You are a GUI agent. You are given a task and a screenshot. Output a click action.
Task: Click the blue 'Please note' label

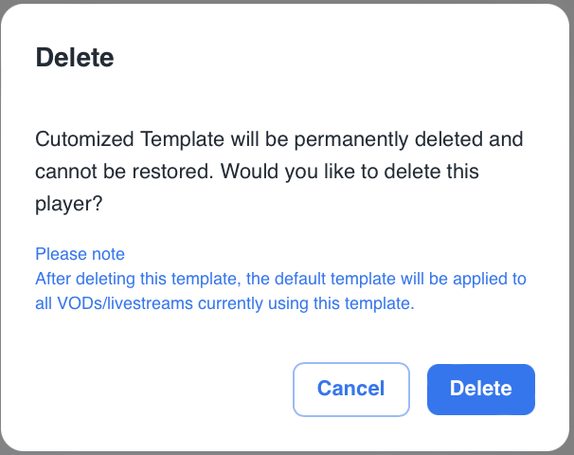(x=80, y=254)
